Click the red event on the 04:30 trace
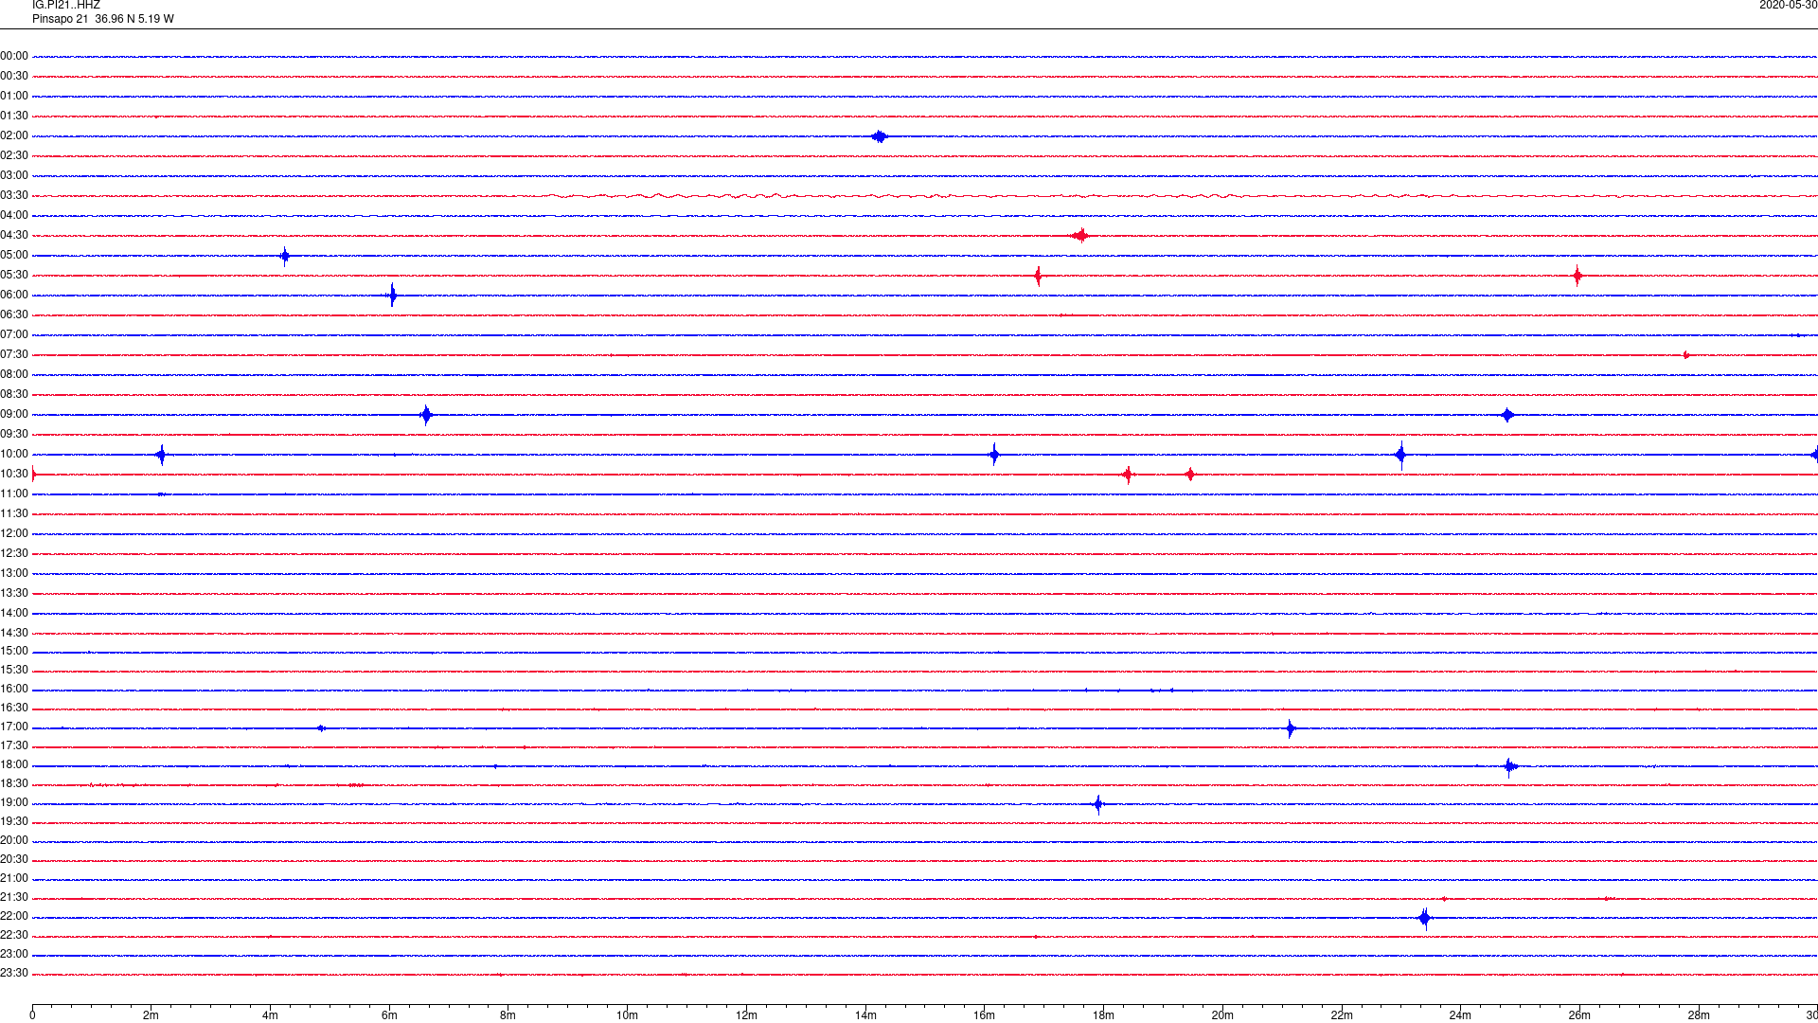1818x1023 pixels. [1080, 236]
